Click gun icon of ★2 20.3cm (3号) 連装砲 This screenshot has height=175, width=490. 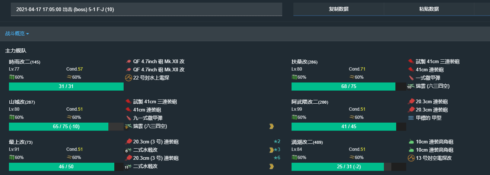tap(128, 142)
